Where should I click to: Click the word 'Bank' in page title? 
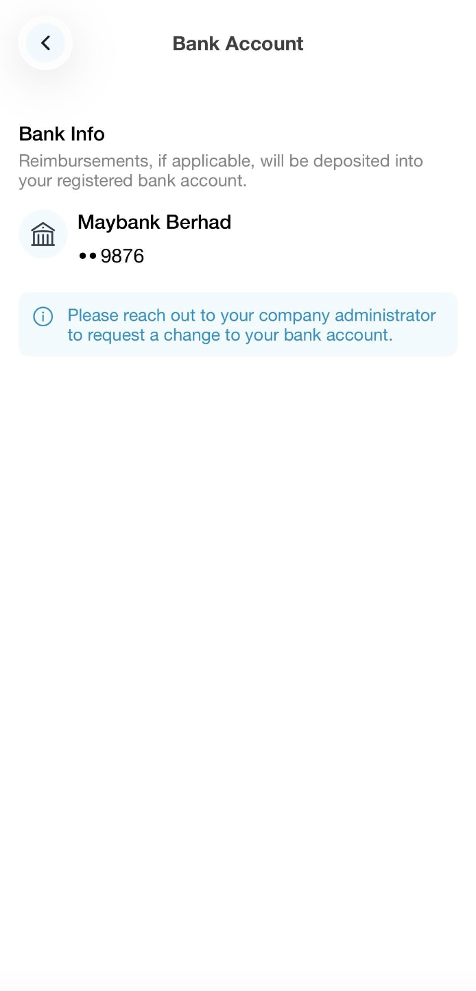(x=196, y=43)
